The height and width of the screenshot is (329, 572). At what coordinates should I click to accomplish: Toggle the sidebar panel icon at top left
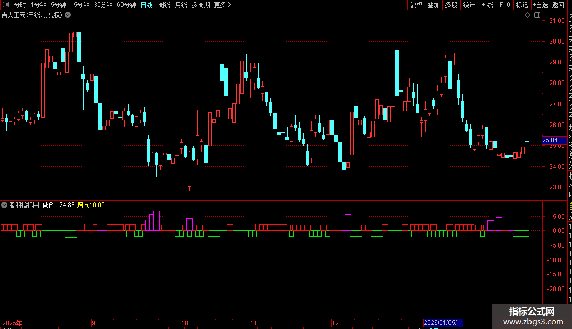coord(6,5)
